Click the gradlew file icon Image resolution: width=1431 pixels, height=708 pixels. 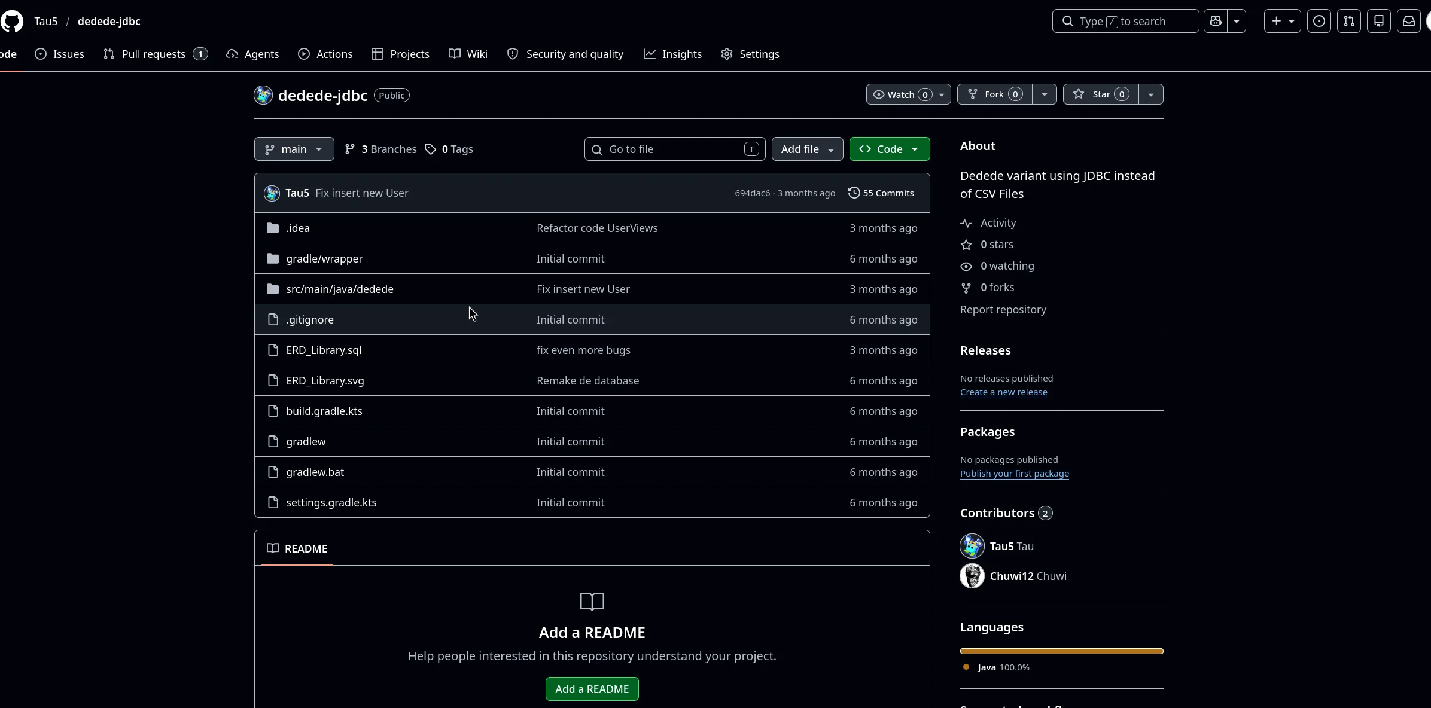coord(273,441)
